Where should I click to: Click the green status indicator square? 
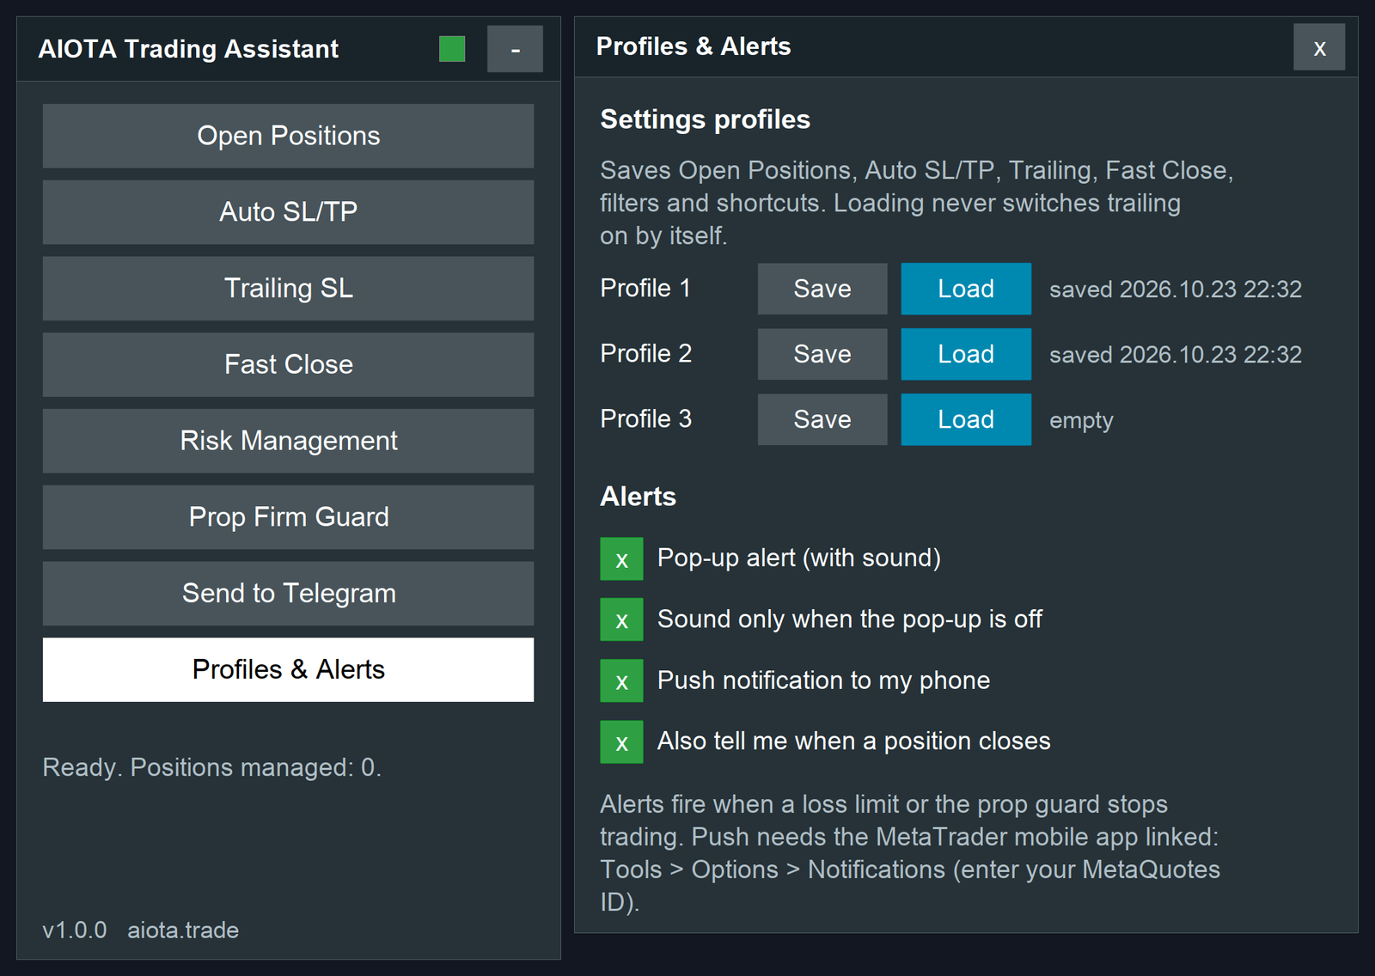[x=452, y=49]
